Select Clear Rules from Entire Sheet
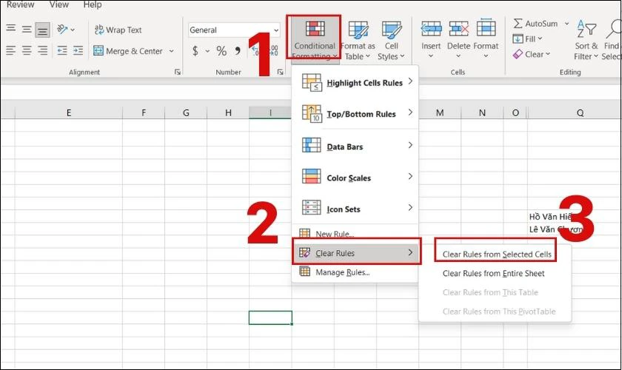 pyautogui.click(x=493, y=273)
